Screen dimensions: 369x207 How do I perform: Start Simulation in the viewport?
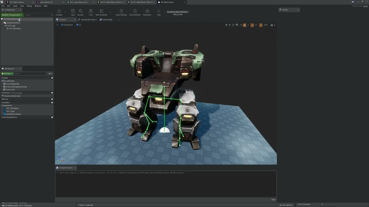[147, 12]
